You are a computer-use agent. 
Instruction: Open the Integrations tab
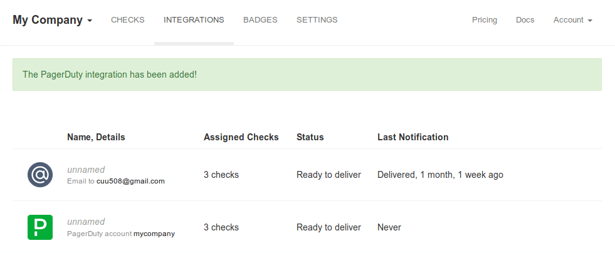tap(194, 20)
